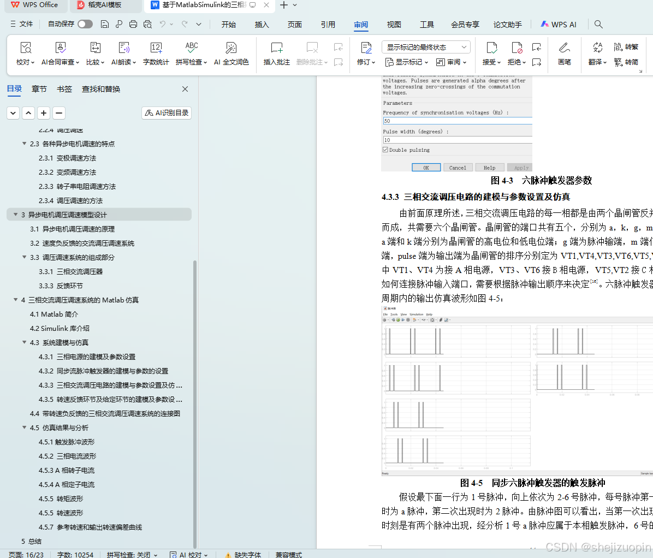Switch to the 视图 ribbon tab
Viewport: 653px width, 558px height.
(x=394, y=25)
